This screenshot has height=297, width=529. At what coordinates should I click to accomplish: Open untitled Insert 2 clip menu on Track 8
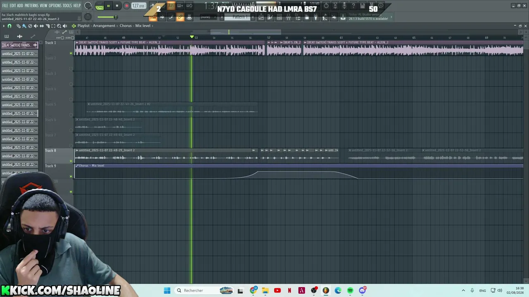pos(77,150)
